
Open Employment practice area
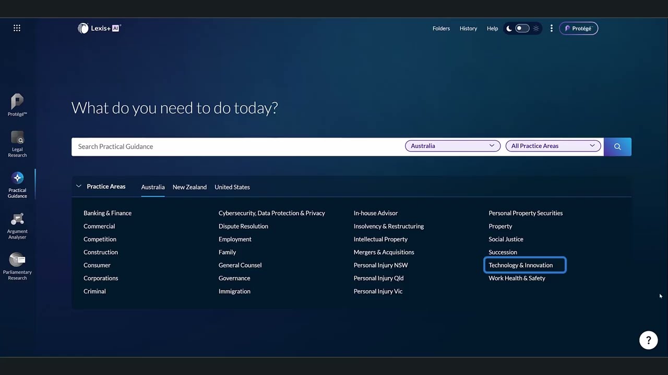(x=235, y=239)
